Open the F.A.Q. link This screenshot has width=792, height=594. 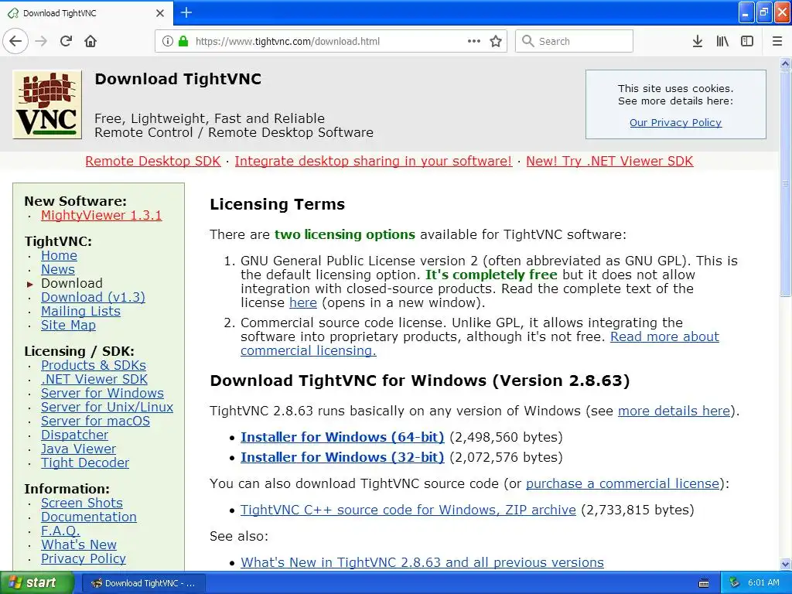tap(60, 531)
